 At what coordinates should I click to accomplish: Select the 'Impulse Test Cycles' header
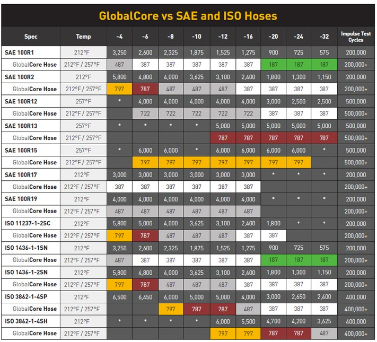pos(356,37)
